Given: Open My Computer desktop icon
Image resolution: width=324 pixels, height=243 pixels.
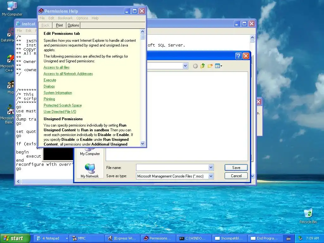Looking at the screenshot, I should click(x=12, y=8).
